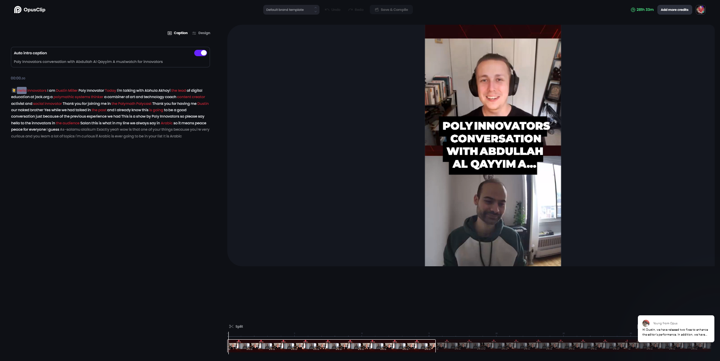Viewport: 720px width, 361px height.
Task: Click the Undo arrow icon
Action: tap(327, 10)
